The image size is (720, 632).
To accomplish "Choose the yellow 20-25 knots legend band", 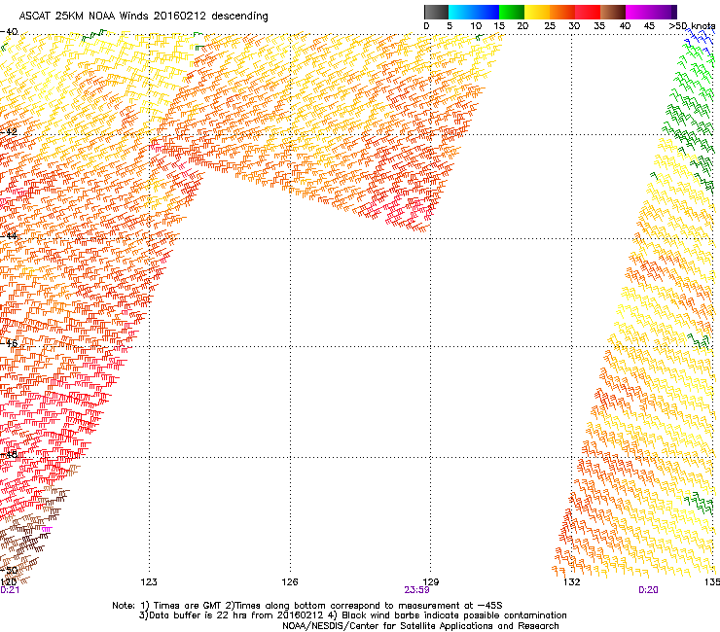I will (x=537, y=12).
